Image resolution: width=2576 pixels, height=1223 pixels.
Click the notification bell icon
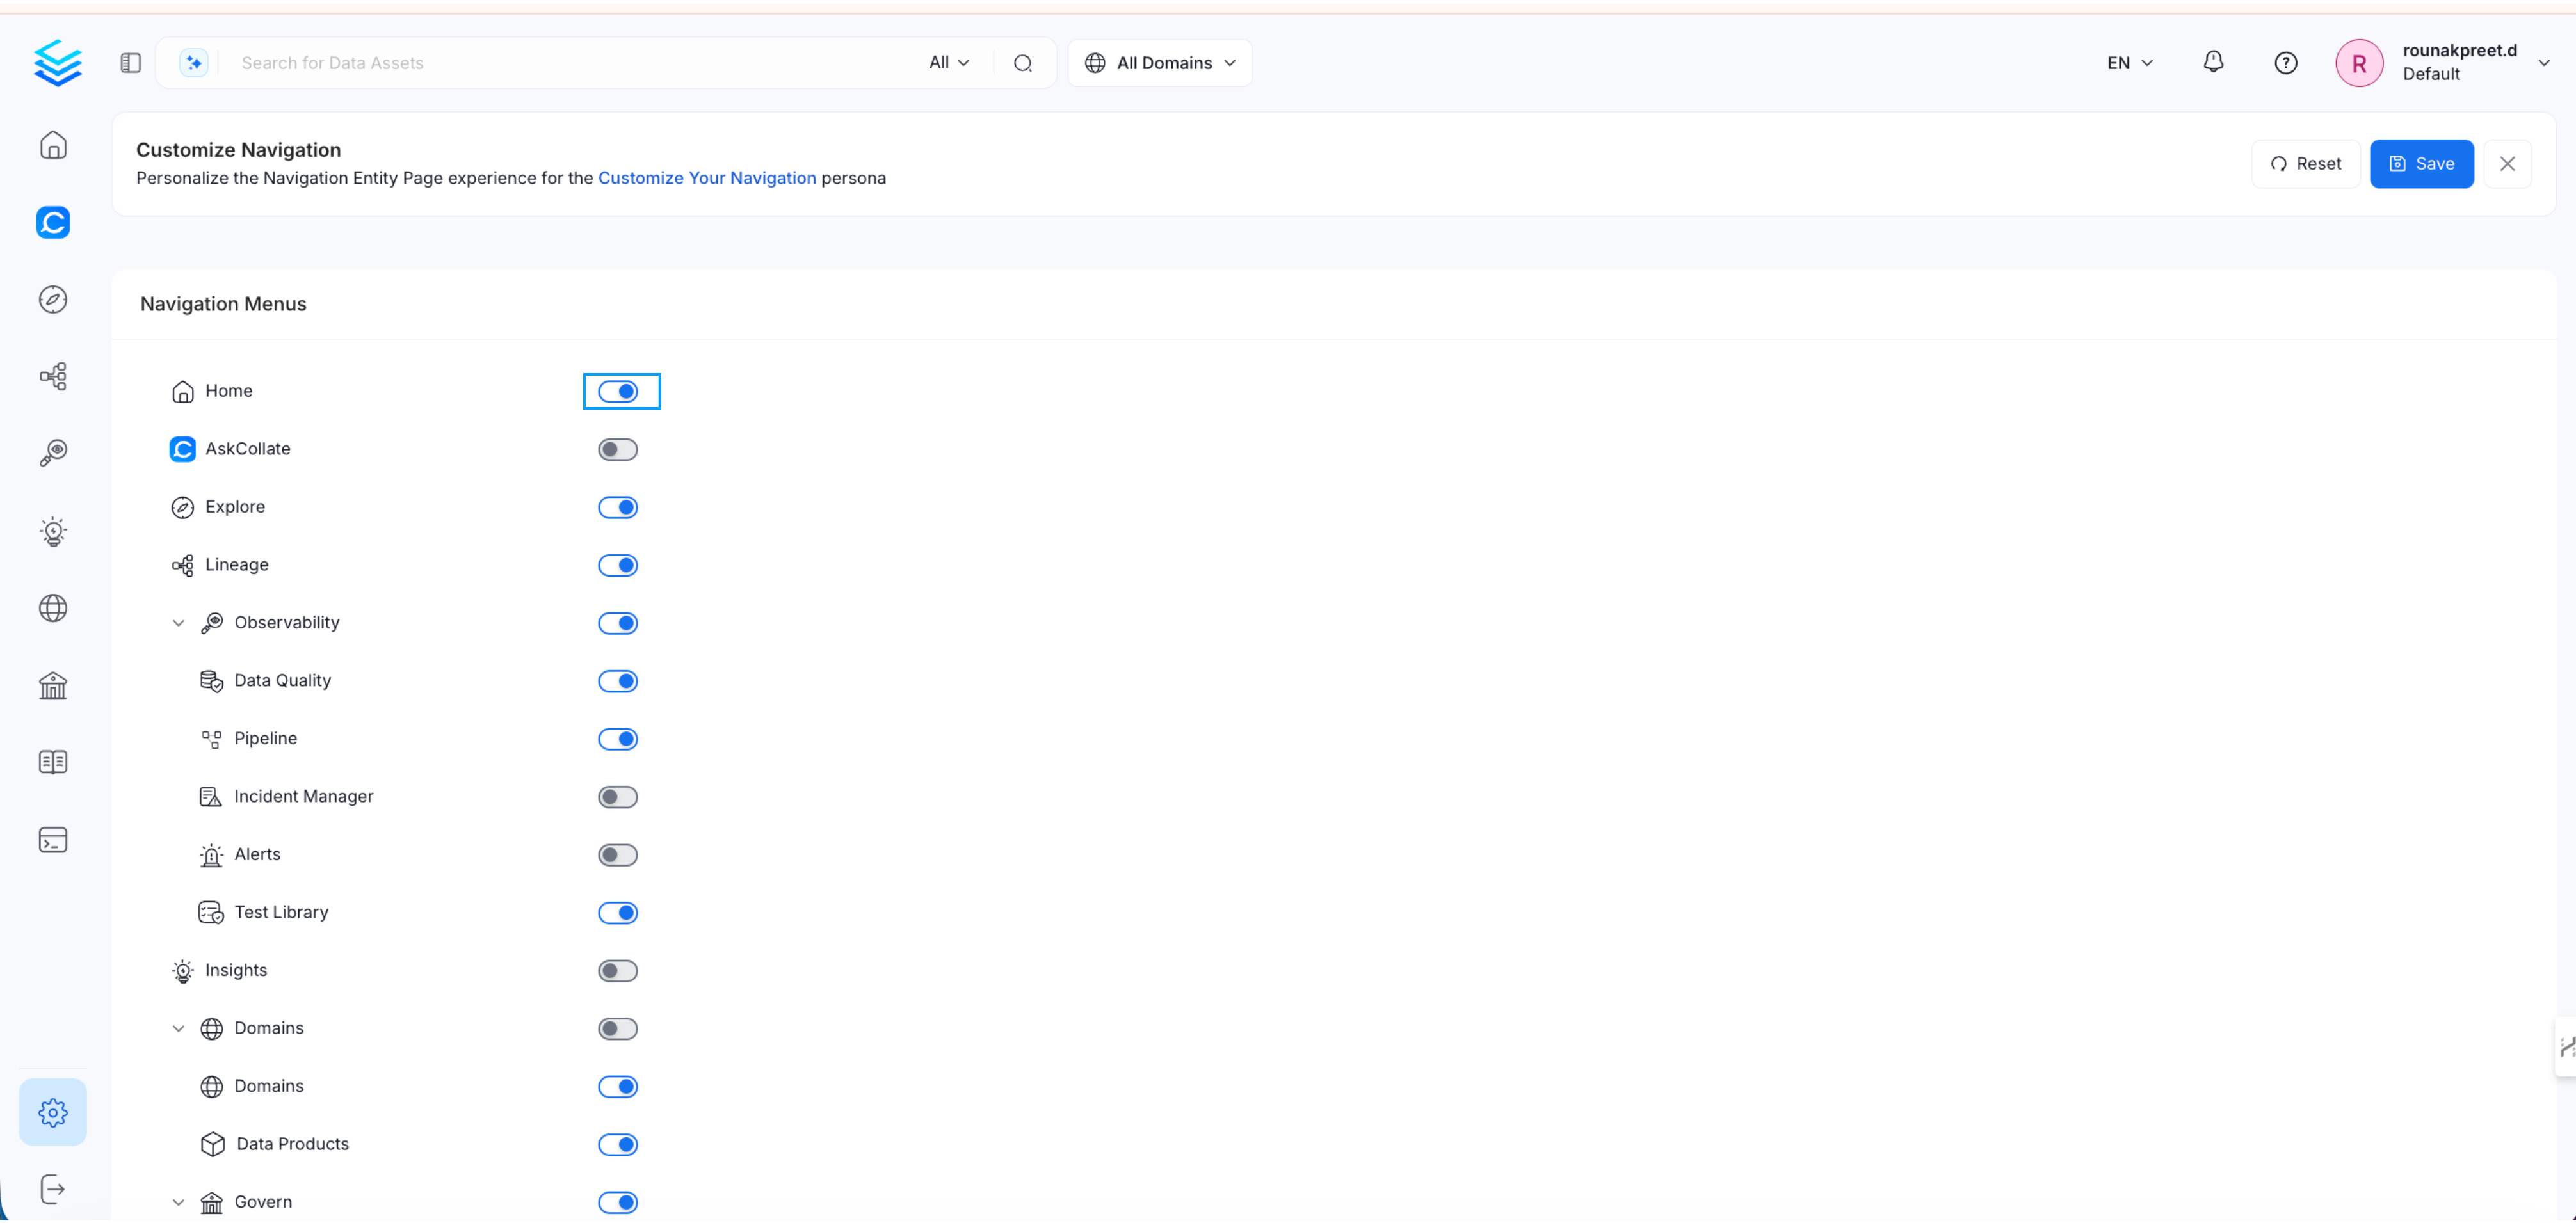click(2213, 62)
